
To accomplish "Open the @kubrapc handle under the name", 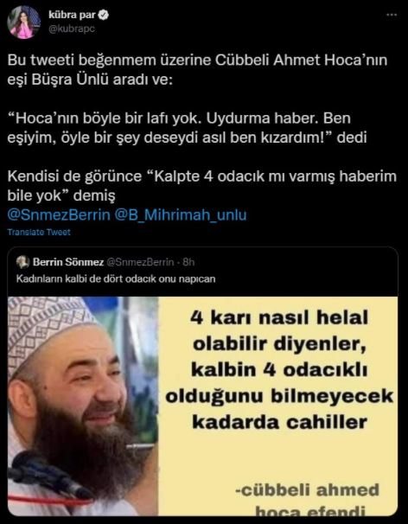I will pyautogui.click(x=72, y=29).
